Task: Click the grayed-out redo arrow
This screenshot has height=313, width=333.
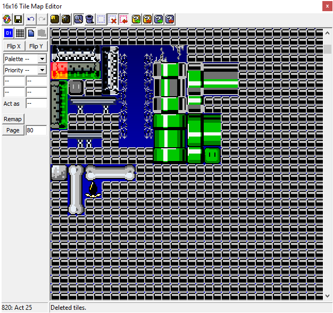Action: click(x=42, y=19)
